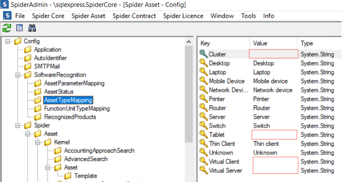Click the 'Network device' value cell
This screenshot has height=182, width=343.
click(x=273, y=90)
